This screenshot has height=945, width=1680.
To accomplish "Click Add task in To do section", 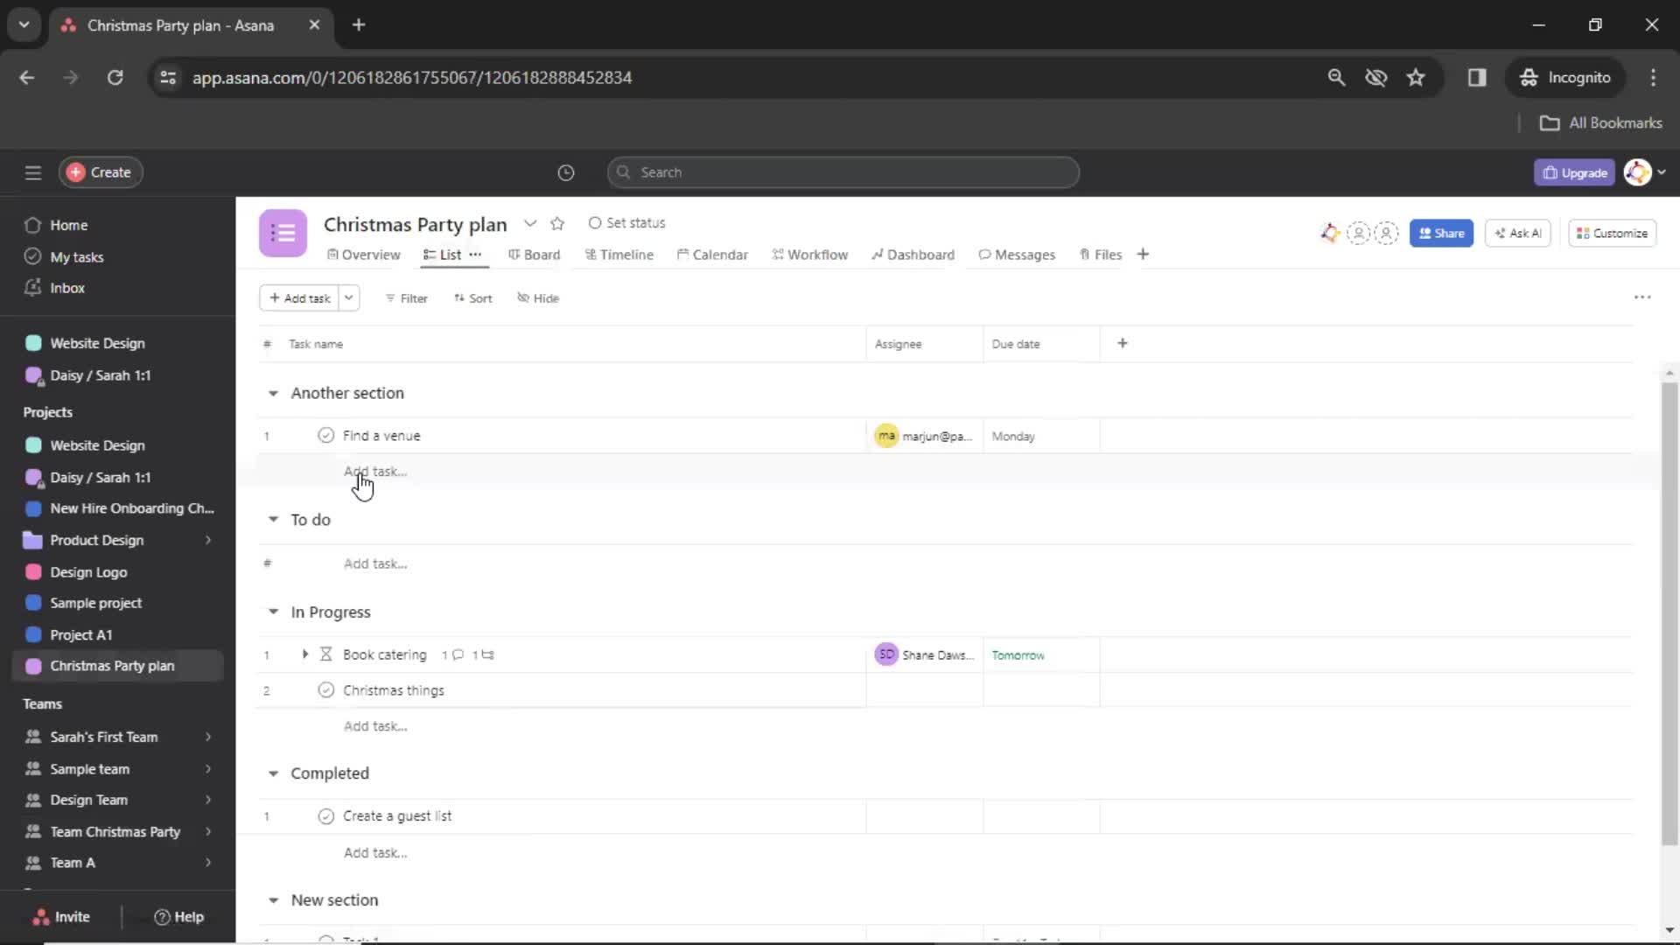I will tap(375, 563).
